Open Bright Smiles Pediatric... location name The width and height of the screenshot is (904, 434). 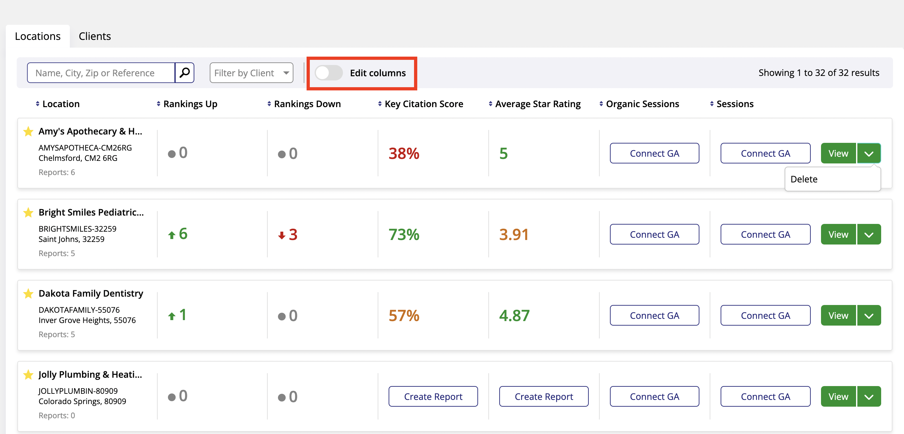(x=91, y=212)
